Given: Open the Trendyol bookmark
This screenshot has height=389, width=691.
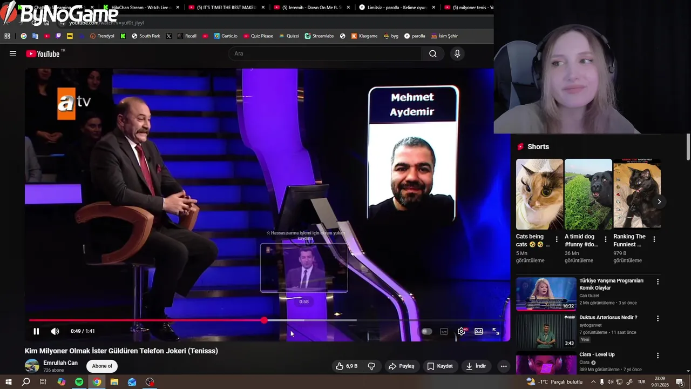Looking at the screenshot, I should pyautogui.click(x=102, y=36).
